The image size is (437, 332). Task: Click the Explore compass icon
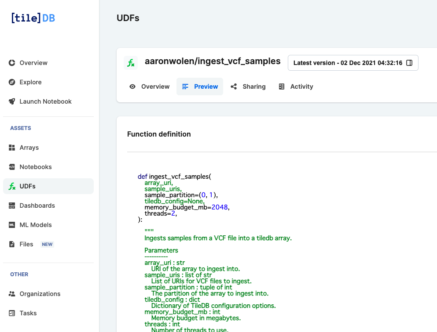12,82
